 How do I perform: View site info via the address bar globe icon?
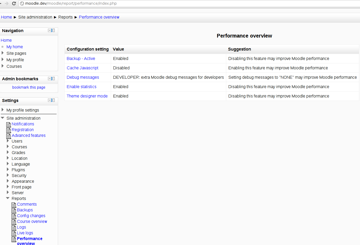(x=22, y=3)
